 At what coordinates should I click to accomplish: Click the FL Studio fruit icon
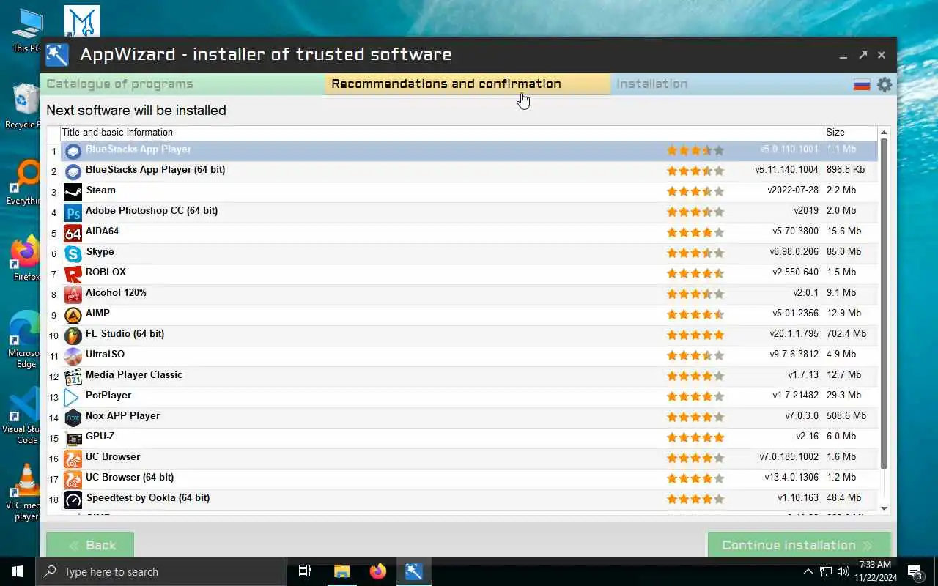click(x=73, y=336)
